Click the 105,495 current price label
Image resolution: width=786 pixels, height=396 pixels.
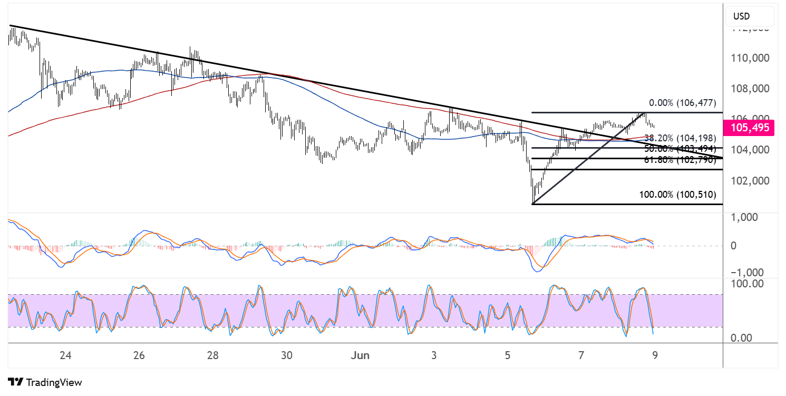(749, 127)
